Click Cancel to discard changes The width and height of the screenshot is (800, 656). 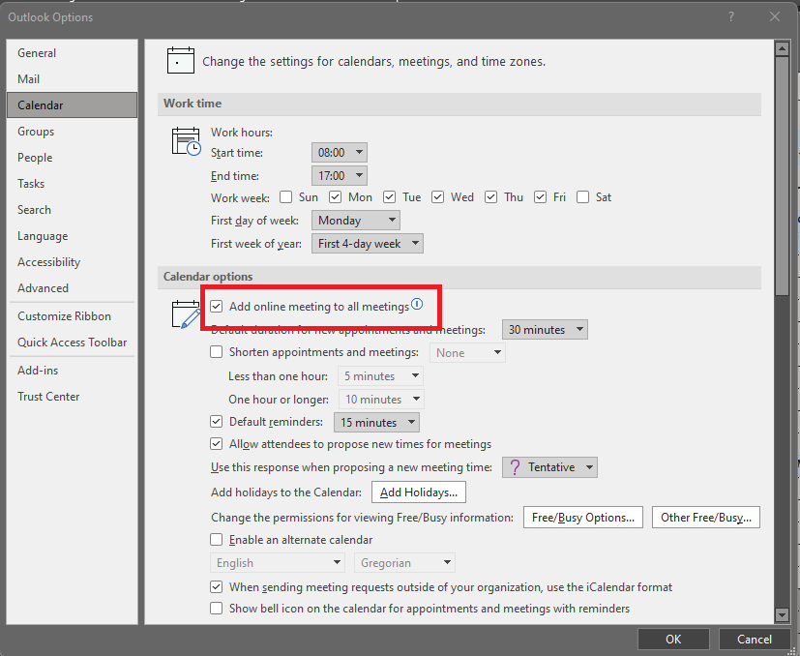[x=755, y=640]
